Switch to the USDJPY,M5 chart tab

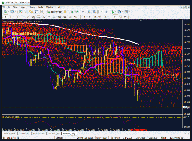pos(24,134)
